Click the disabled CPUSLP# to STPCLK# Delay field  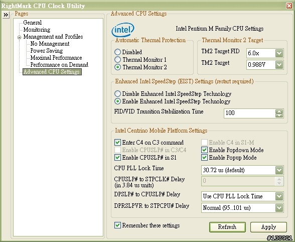click(242, 181)
